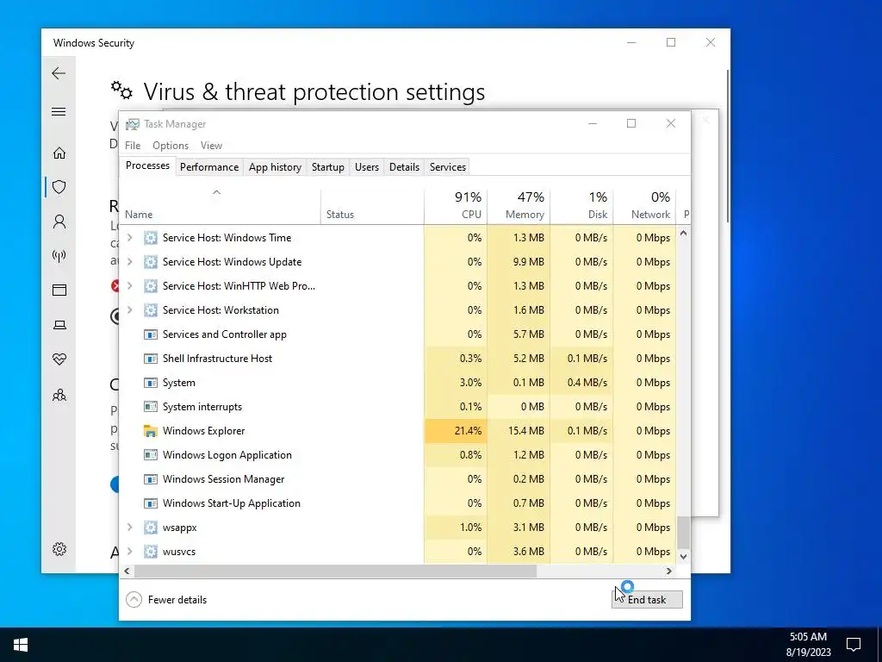Click the Service Host: Windows Update gear icon
This screenshot has width=882, height=662.
coord(150,262)
